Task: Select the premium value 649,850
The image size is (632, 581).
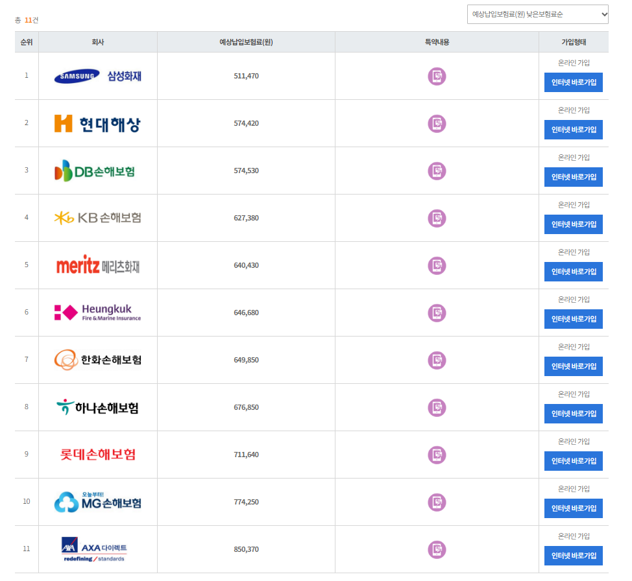Action: 246,360
